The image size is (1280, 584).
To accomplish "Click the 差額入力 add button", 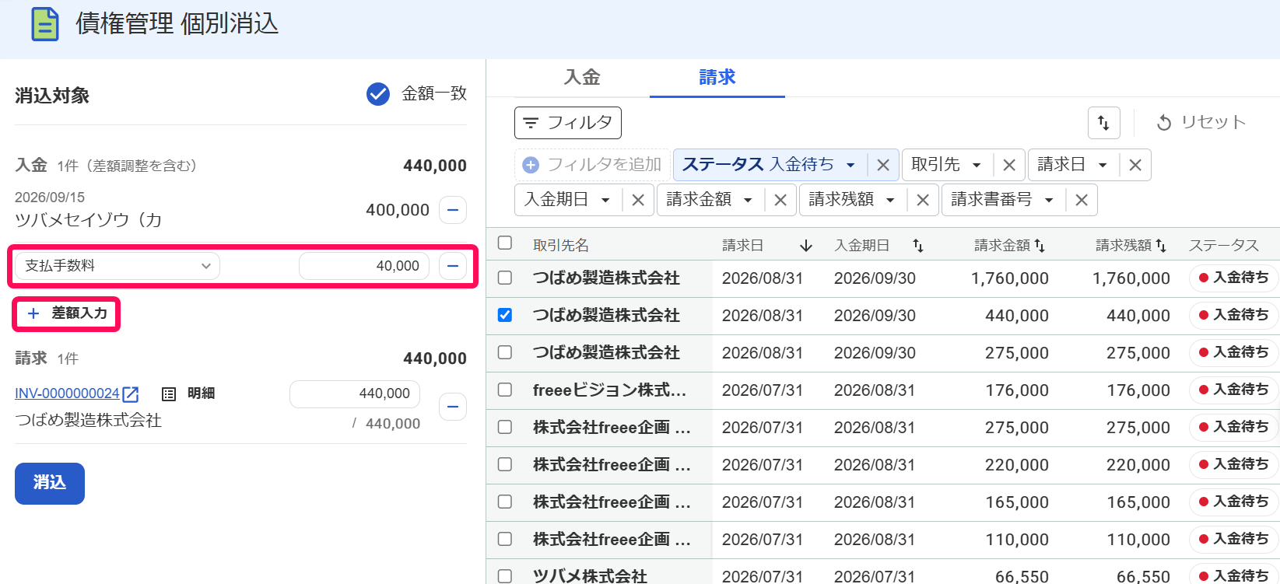I will [67, 313].
